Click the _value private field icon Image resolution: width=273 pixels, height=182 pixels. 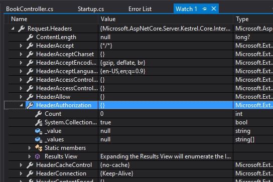click(39, 131)
